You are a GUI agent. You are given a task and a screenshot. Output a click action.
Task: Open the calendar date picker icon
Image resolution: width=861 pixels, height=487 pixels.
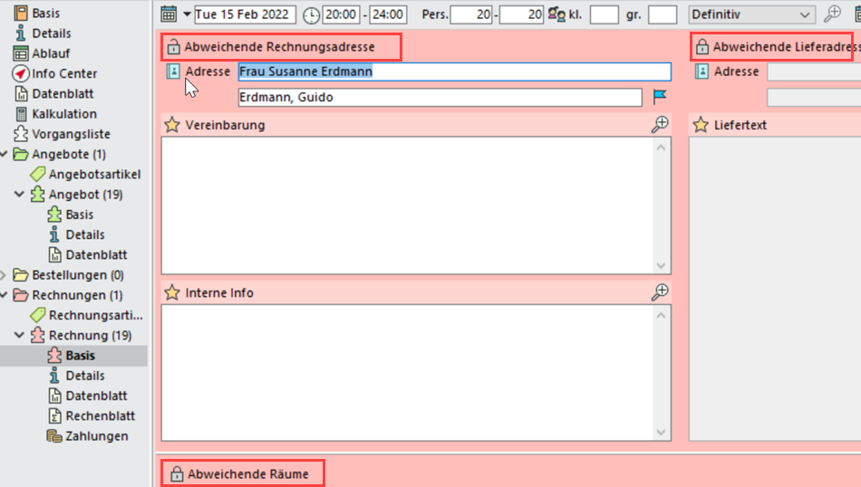169,14
